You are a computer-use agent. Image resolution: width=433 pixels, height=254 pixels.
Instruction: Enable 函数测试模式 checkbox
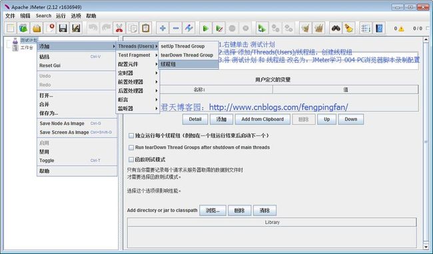click(131, 160)
